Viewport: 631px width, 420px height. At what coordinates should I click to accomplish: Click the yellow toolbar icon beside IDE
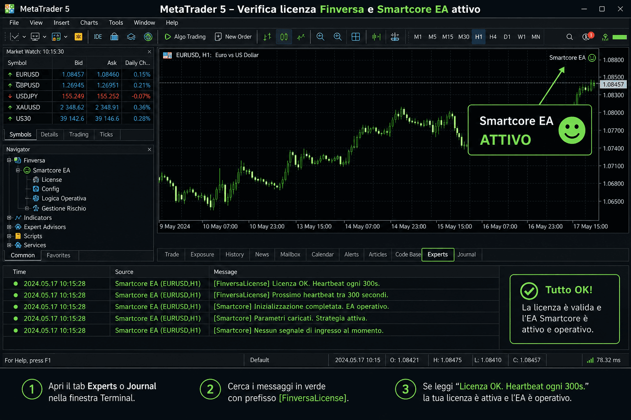[78, 37]
